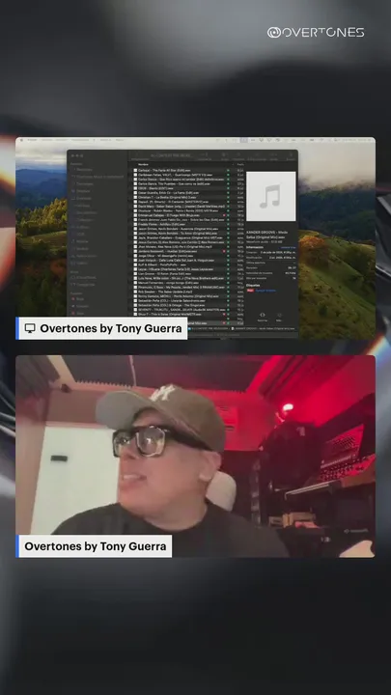Select Cesar Guardia - La Fama file
Viewport: 391px width, 695px height.
188,192
